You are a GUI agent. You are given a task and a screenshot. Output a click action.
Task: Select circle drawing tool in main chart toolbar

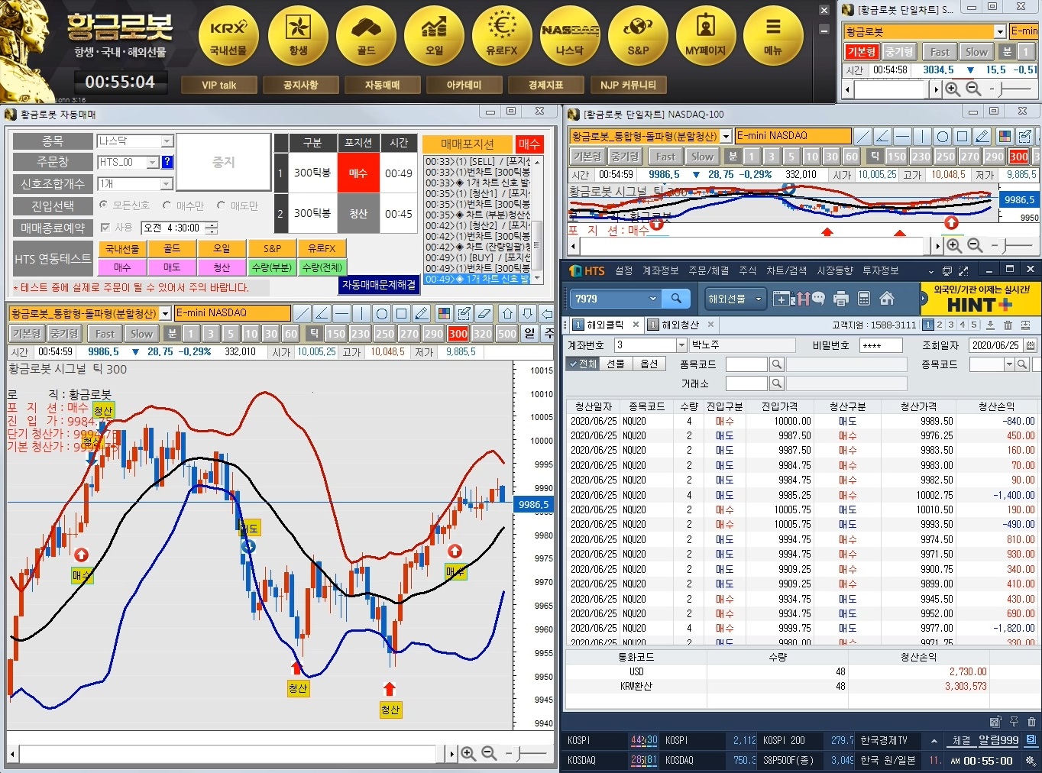point(382,313)
